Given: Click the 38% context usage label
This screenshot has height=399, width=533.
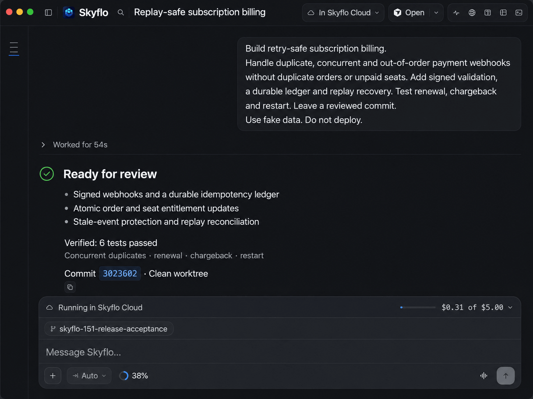Looking at the screenshot, I should point(140,375).
